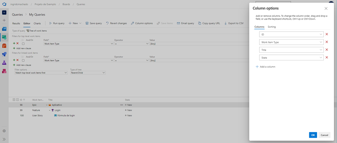The height and width of the screenshot is (143, 337).
Task: Tick checkbox in top-level filter clause
Action: point(23,43)
